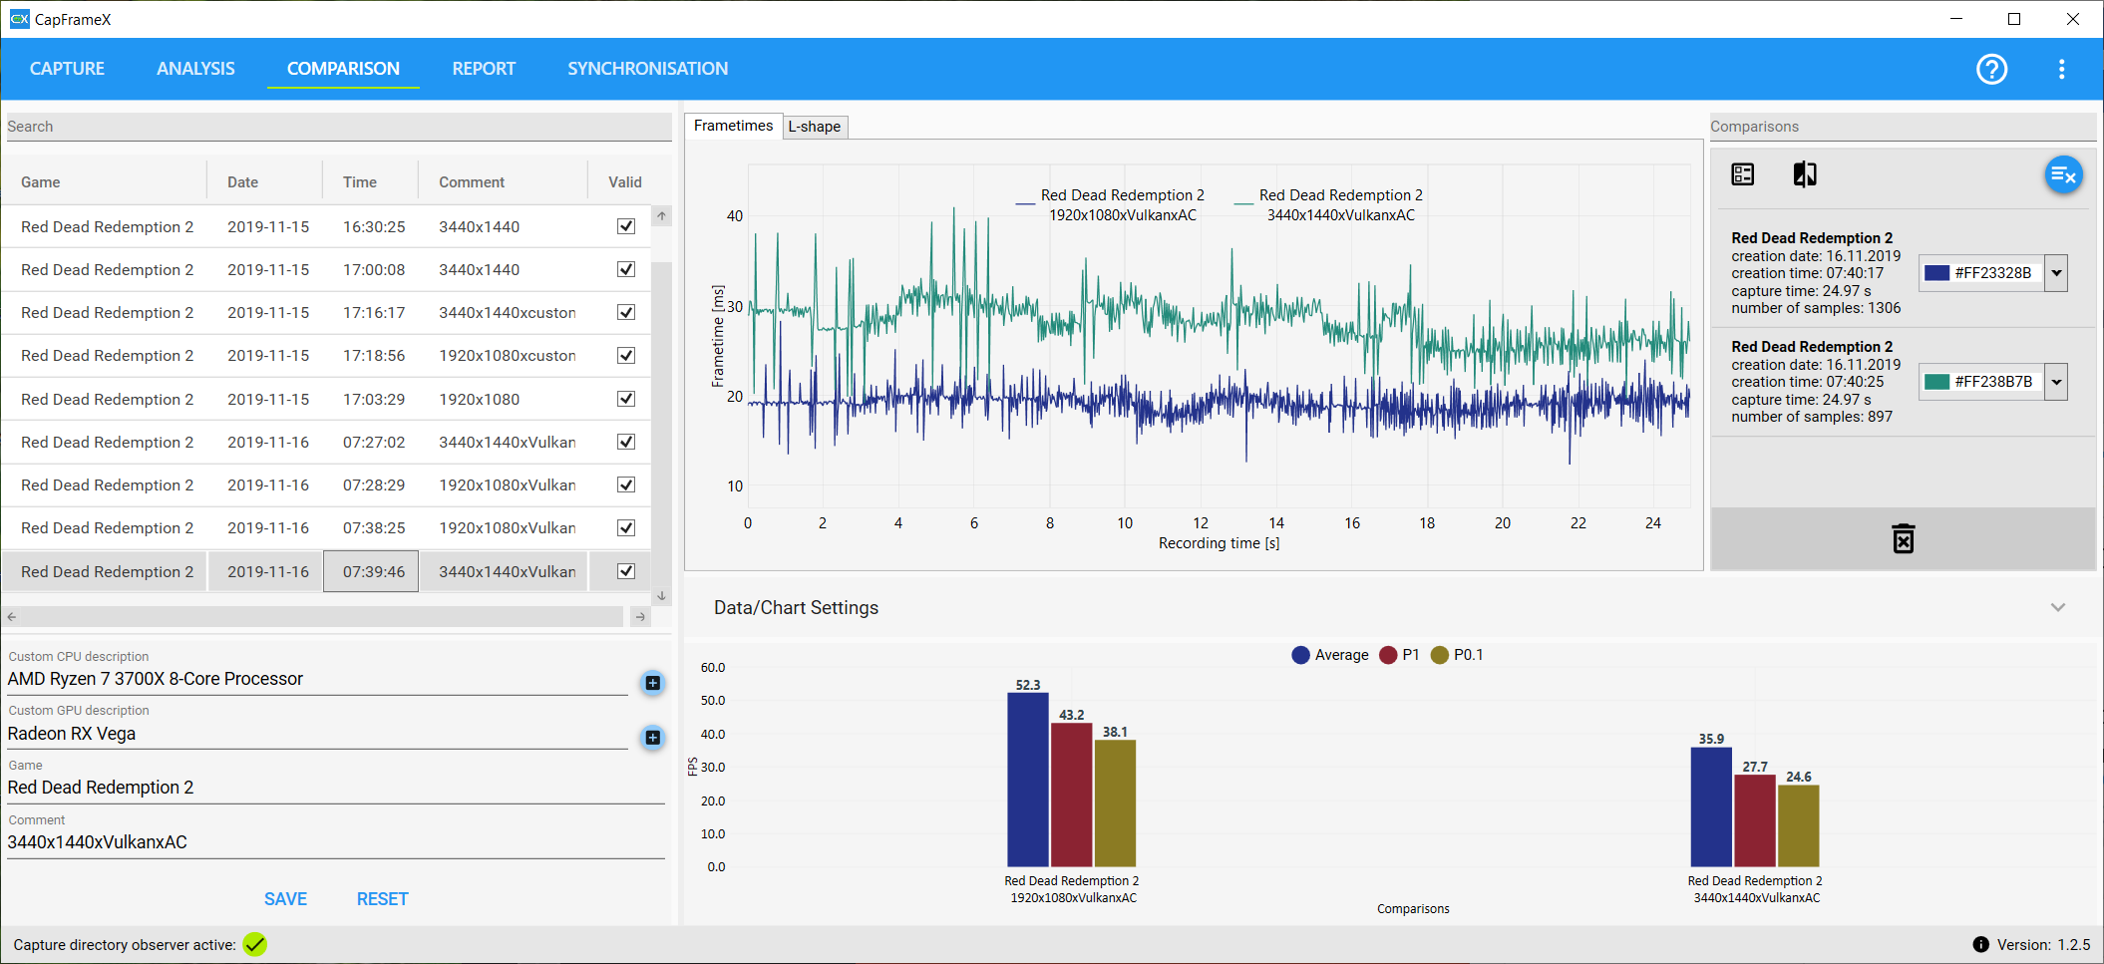Viewport: 2104px width, 964px height.
Task: Toggle Valid checkbox for 07:27:02 record
Action: coord(625,442)
